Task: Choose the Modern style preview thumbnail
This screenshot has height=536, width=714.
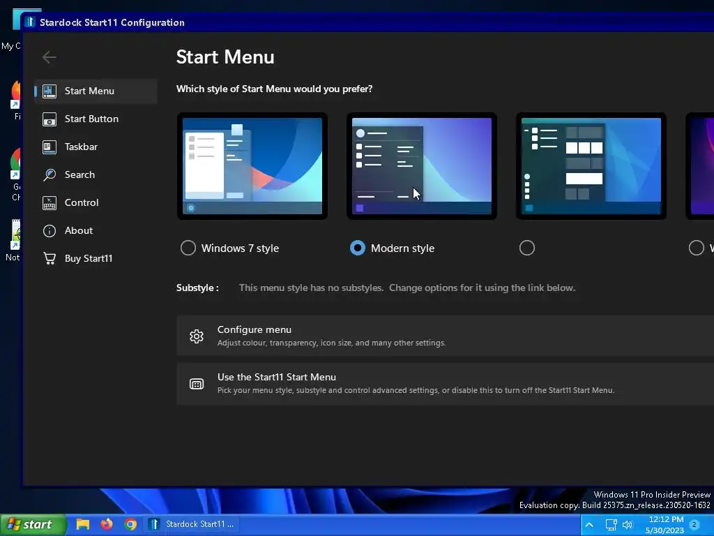Action: click(422, 166)
